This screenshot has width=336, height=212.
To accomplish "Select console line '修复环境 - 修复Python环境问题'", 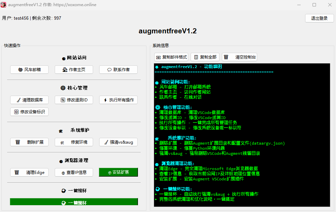I will click(x=192, y=148).
